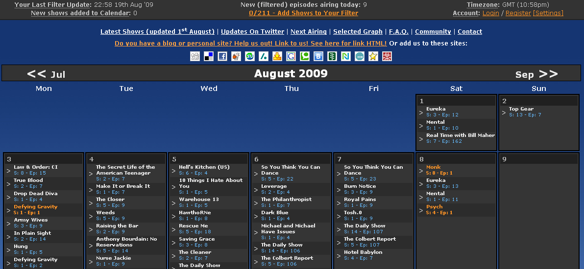Image resolution: width=584 pixels, height=269 pixels.
Task: Click the Anthony Bourdain: No Reservations title
Action: point(126,242)
